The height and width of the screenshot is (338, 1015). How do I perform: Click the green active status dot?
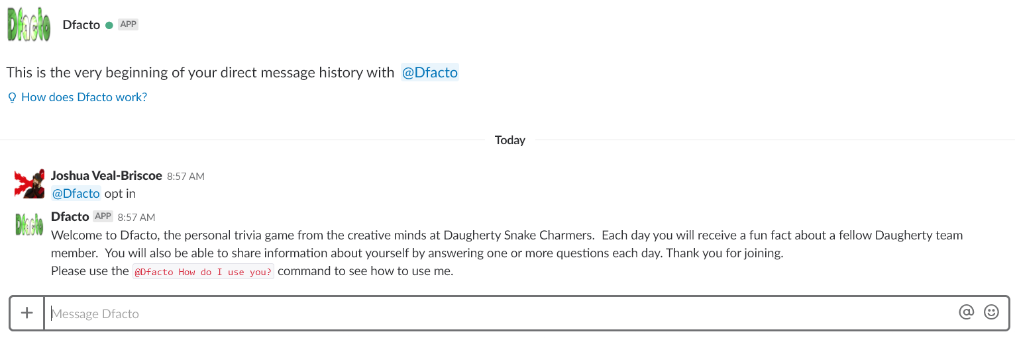[x=109, y=25]
